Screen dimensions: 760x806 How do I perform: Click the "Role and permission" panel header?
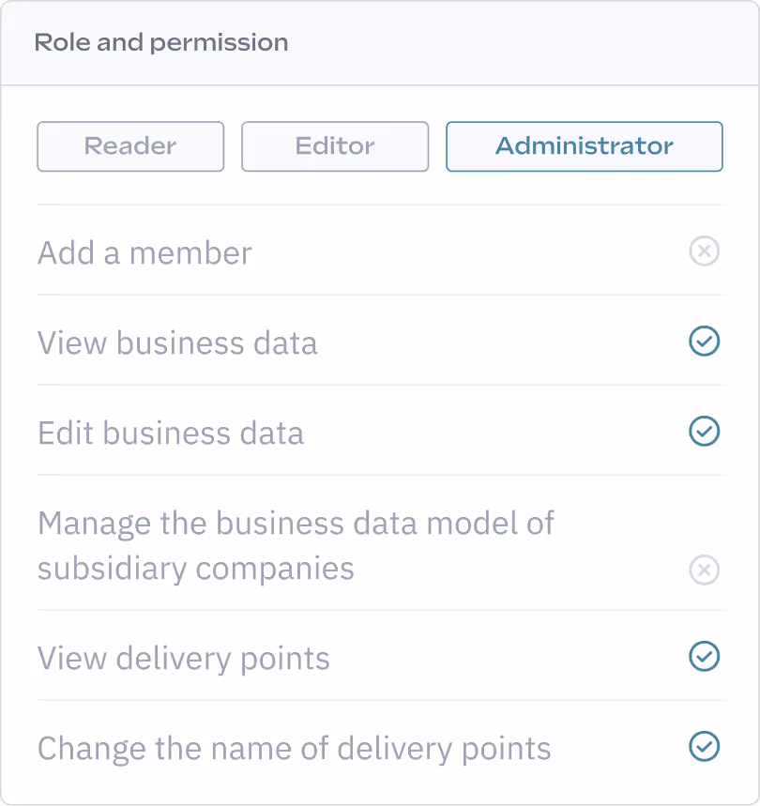click(x=160, y=42)
